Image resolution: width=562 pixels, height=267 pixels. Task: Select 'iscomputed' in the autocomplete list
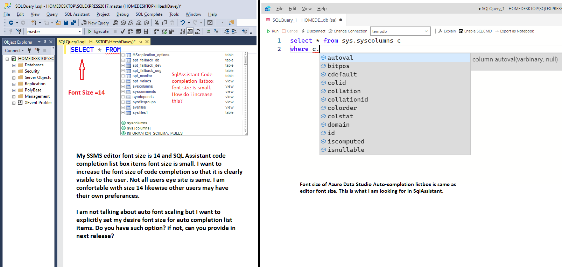click(x=395, y=141)
